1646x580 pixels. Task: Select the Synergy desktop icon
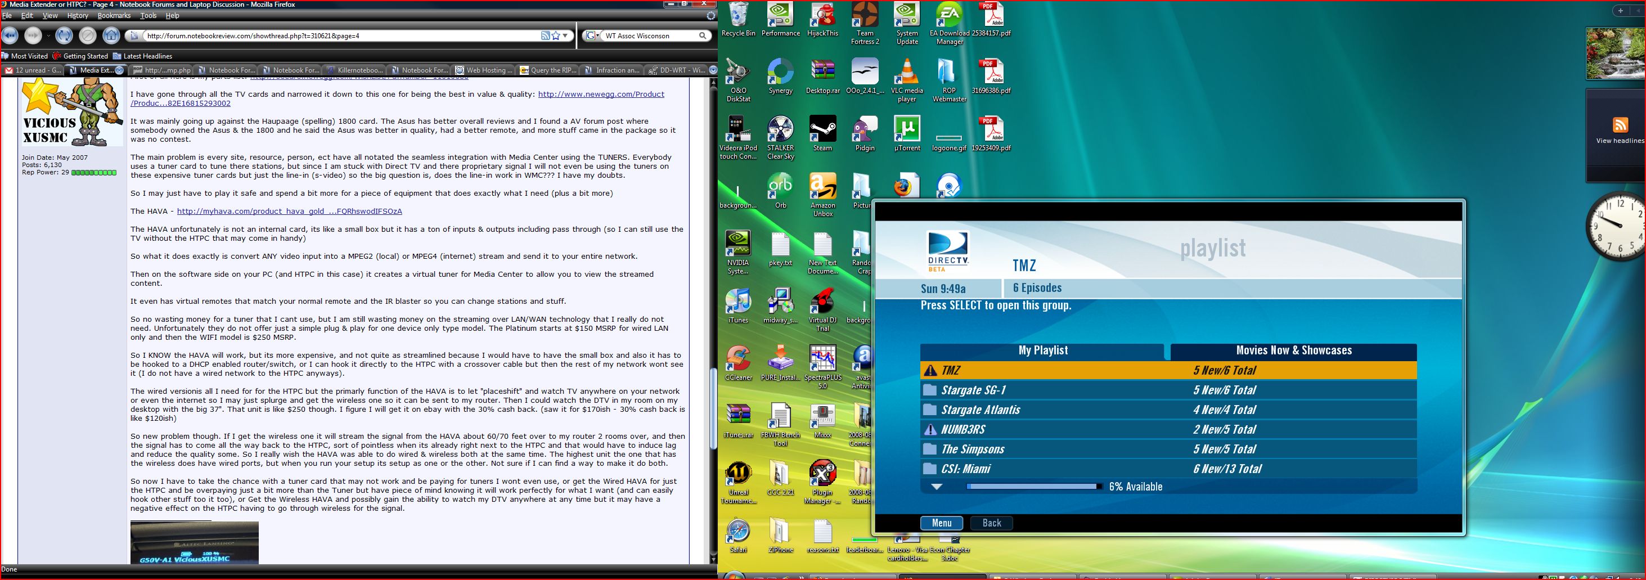click(x=780, y=77)
